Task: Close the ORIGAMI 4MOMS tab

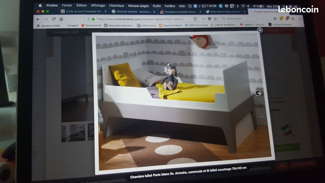Action: coord(154,12)
